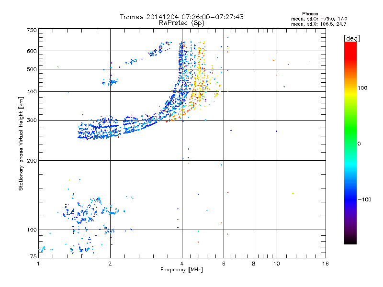The height and width of the screenshot is (287, 383).
Task: Click the x-axis tick label '2'
Action: point(110,264)
